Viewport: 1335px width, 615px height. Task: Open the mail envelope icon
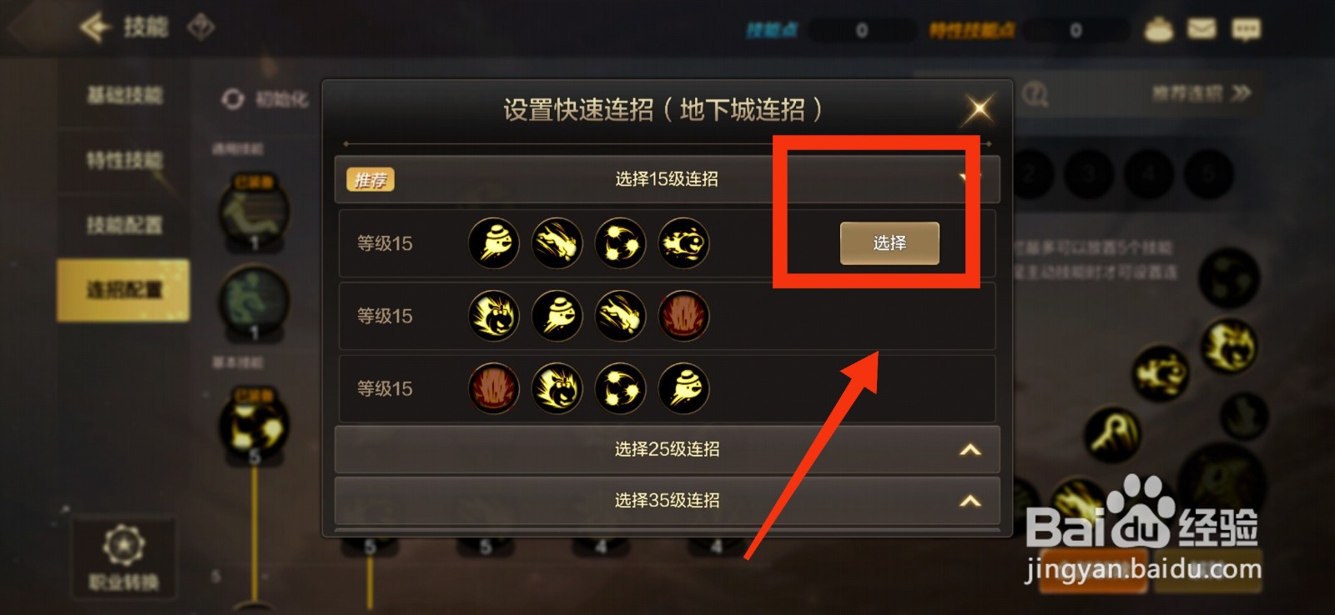click(x=1201, y=29)
